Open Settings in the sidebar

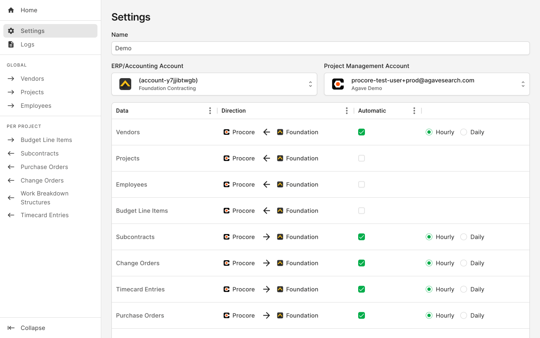51,31
